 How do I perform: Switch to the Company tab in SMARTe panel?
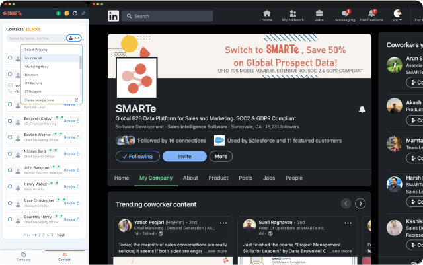(24, 257)
